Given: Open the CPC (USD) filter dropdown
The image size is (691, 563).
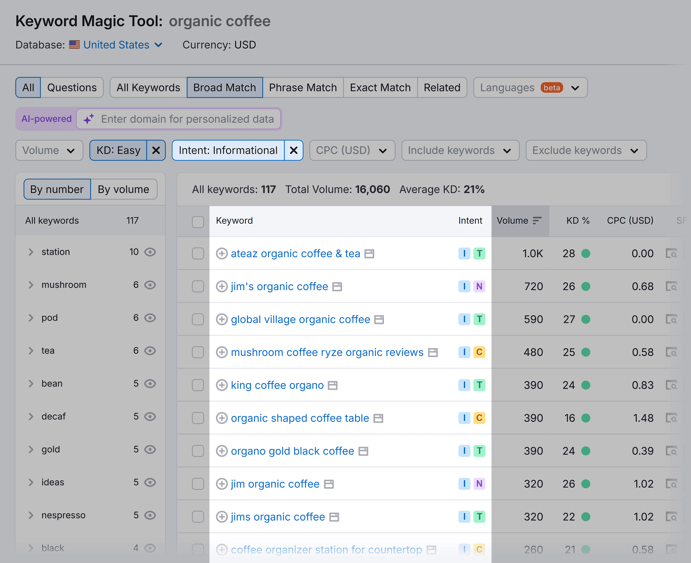Looking at the screenshot, I should tap(352, 151).
